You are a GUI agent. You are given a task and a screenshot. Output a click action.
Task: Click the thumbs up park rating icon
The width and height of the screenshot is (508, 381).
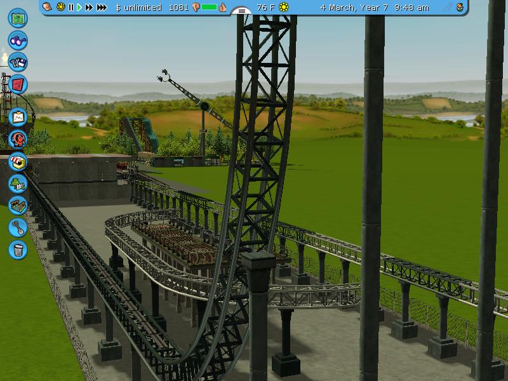(x=223, y=7)
